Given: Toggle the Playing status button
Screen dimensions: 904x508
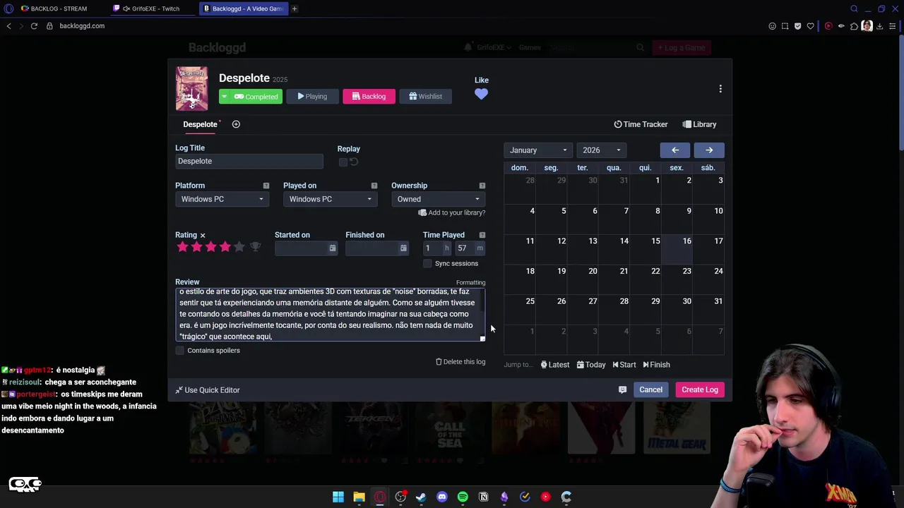Looking at the screenshot, I should [x=312, y=97].
